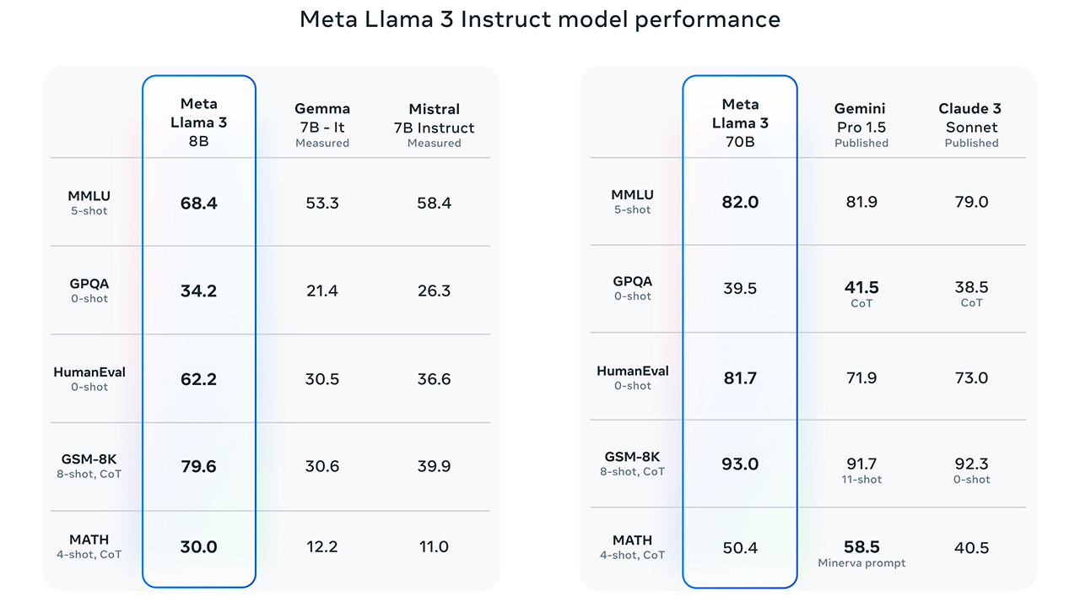Click the Gemma 7B - It column header
This screenshot has height=608, width=1080.
coord(322,124)
